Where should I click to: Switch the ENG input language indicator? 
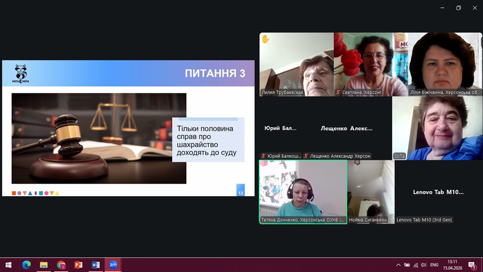point(434,265)
